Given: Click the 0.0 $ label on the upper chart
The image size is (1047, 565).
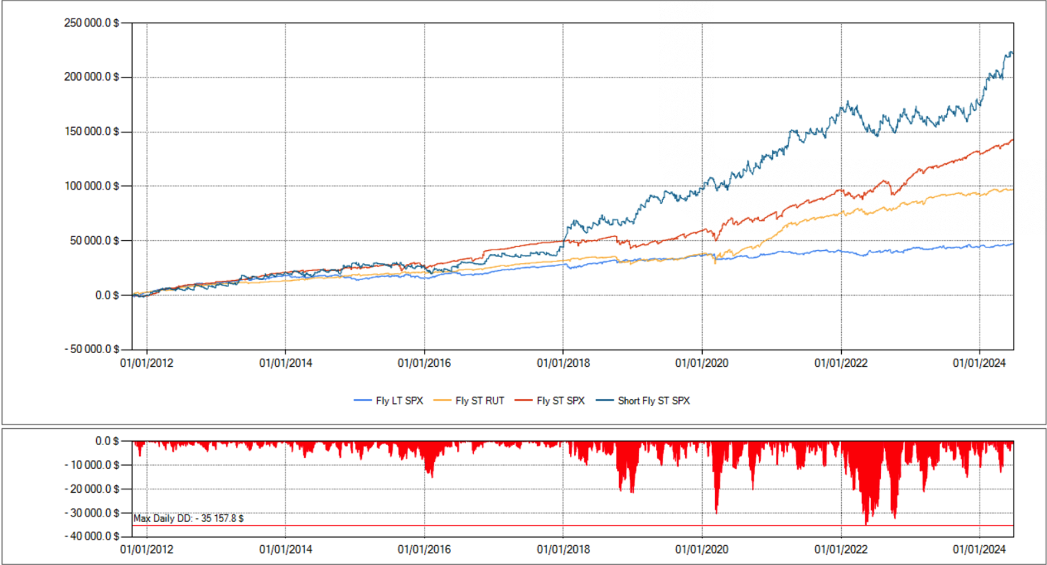Looking at the screenshot, I should 107,295.
